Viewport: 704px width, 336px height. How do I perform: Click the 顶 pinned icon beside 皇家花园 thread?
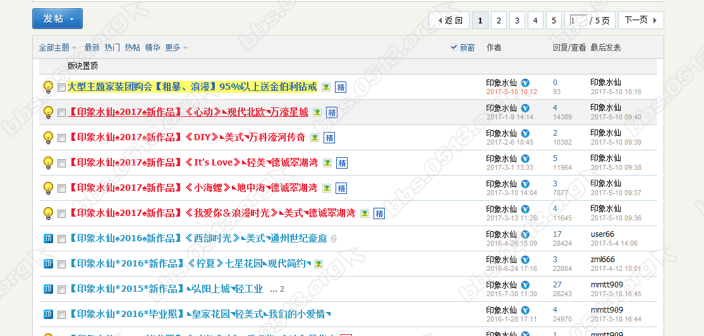(x=49, y=314)
